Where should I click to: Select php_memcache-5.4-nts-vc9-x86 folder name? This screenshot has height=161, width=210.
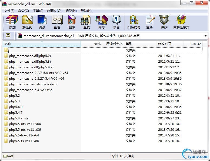click(x=34, y=84)
